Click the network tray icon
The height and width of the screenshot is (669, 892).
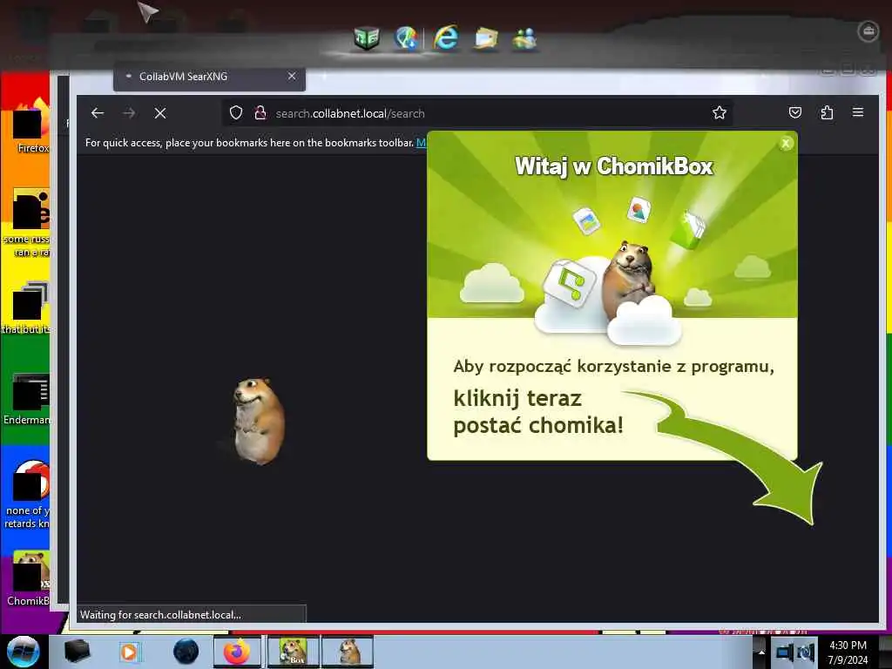coord(785,652)
